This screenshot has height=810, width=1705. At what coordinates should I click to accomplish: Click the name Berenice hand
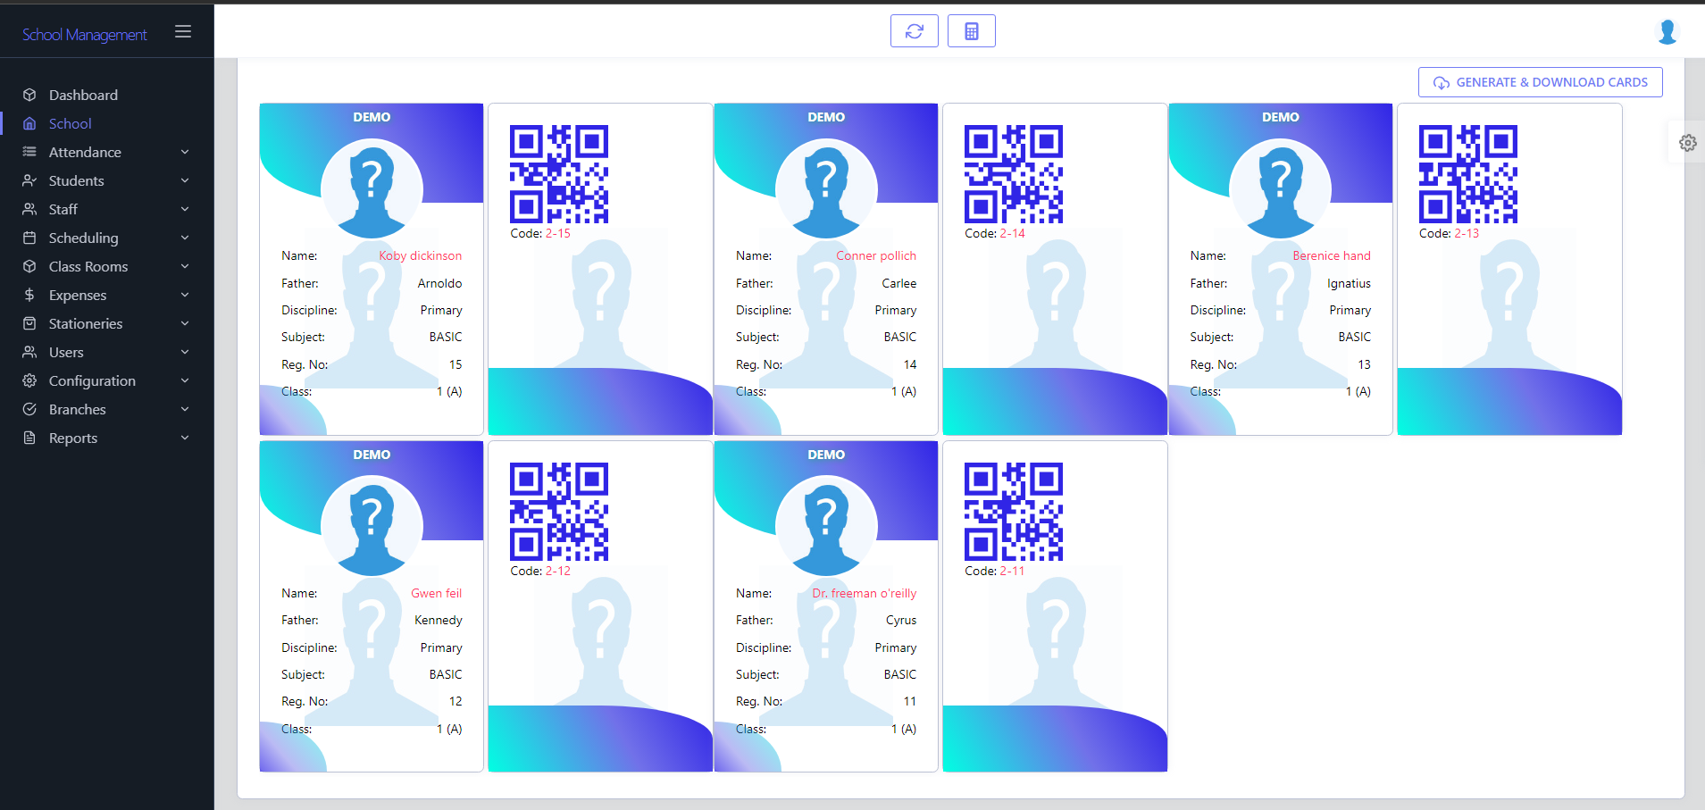[1331, 255]
